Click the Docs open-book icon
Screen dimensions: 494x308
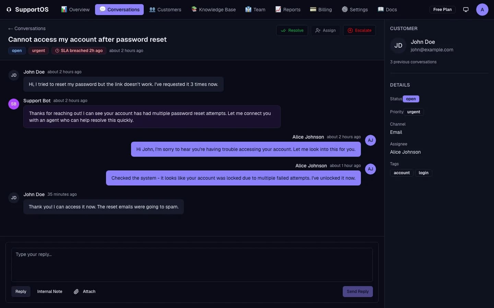pyautogui.click(x=381, y=10)
